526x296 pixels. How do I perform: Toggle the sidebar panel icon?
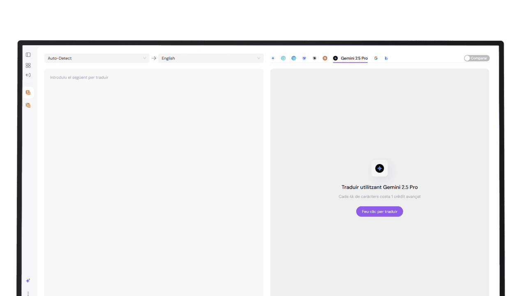[x=28, y=55]
